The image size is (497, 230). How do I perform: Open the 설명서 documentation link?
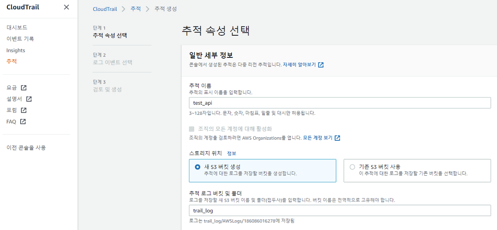point(14,99)
